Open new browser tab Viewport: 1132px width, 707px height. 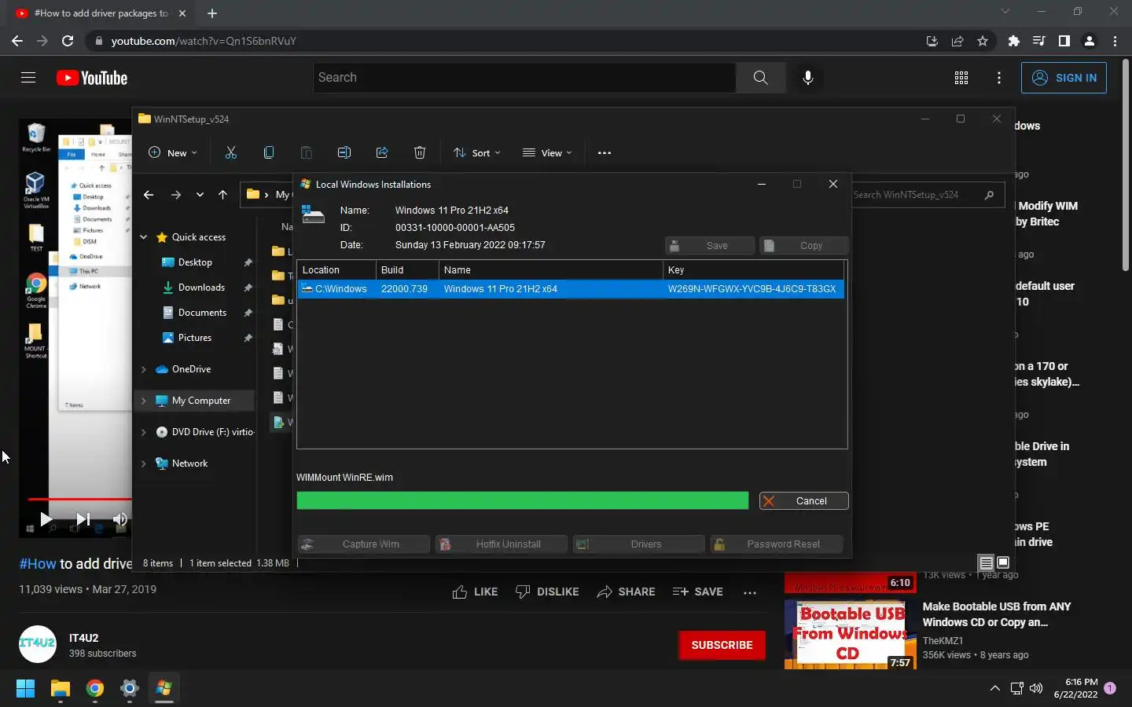[x=211, y=13]
